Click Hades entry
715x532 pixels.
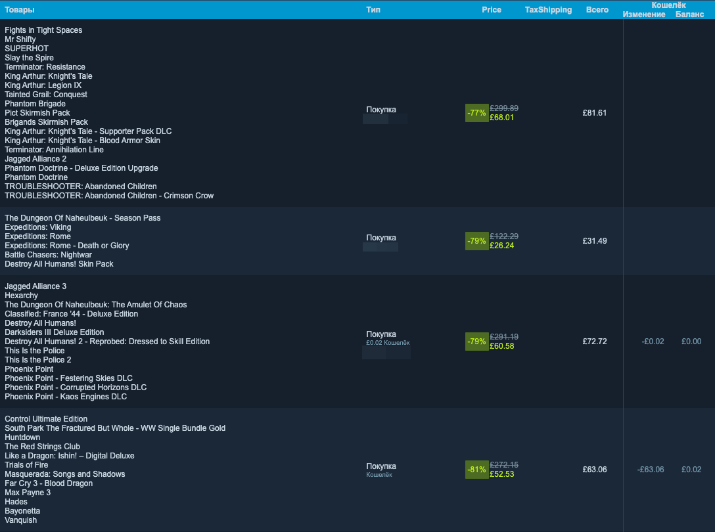click(x=16, y=501)
